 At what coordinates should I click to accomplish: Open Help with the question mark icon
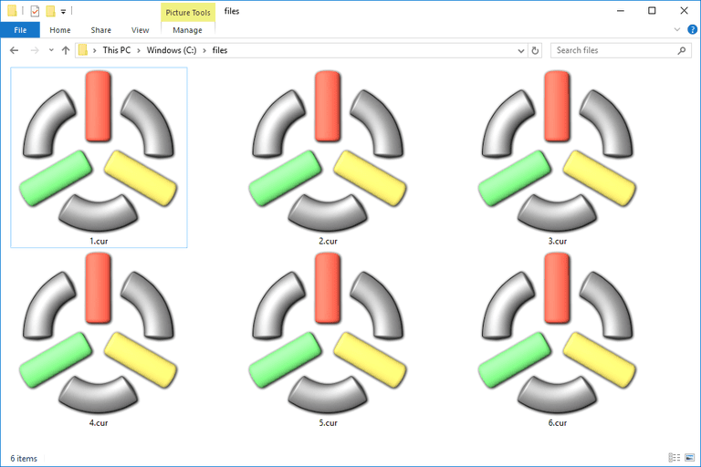click(692, 29)
